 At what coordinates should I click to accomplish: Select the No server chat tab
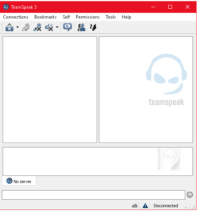pos(19,181)
